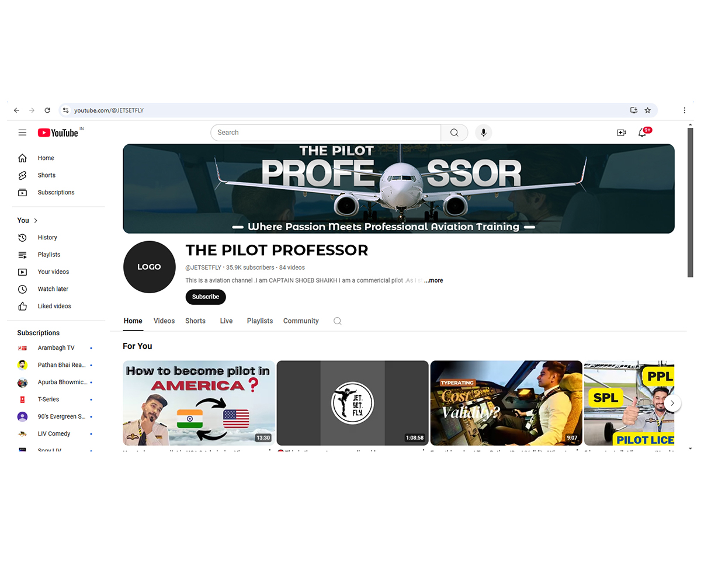Click the next carousel arrow on For You
701x584 pixels.
pos(672,403)
